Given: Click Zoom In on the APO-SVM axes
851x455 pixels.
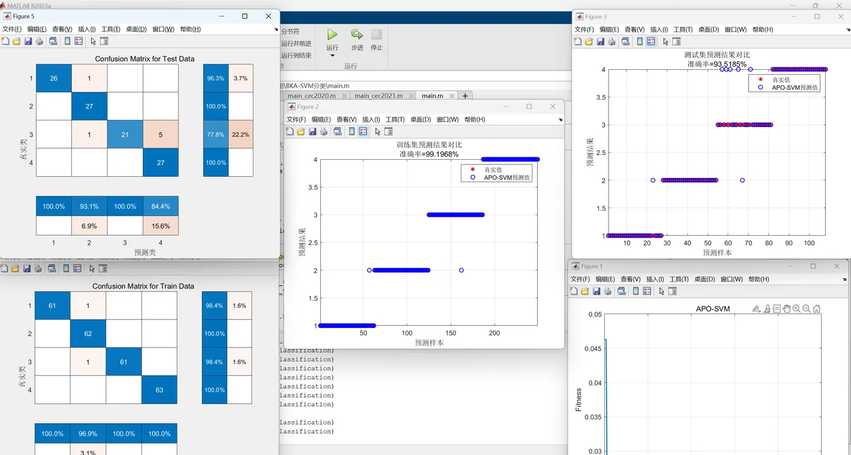Looking at the screenshot, I should [796, 309].
